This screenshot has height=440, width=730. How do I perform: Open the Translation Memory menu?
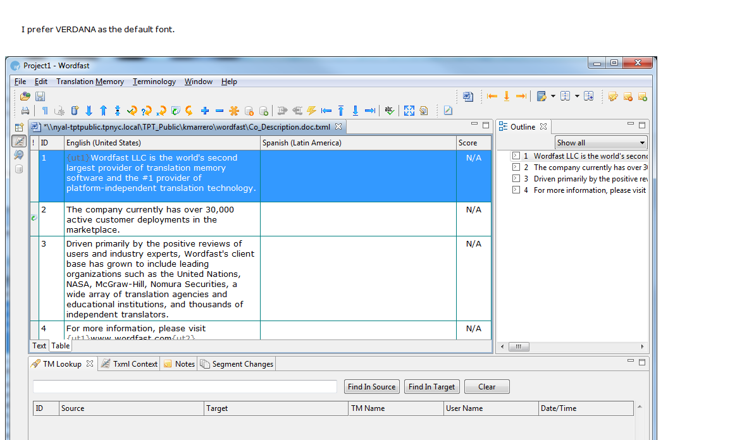point(90,82)
